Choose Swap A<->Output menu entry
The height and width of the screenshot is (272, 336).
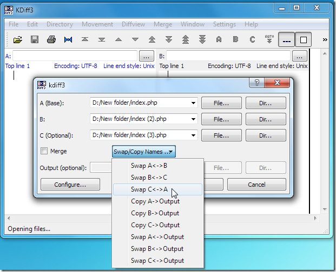coord(158,237)
